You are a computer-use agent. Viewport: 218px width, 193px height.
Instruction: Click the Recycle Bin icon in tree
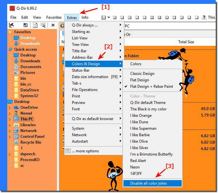[x=16, y=142]
